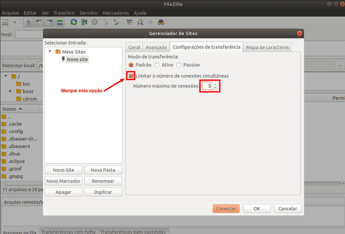The width and height of the screenshot is (345, 234).
Task: Click the root folder icon in local tree
Action: [x=14, y=76]
